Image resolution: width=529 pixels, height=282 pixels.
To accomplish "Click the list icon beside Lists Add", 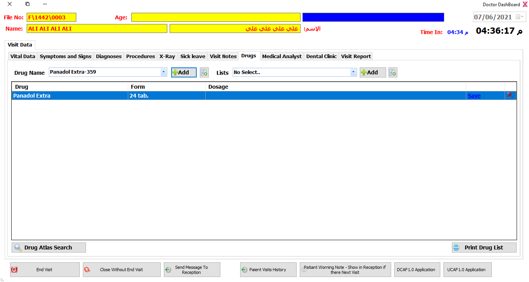I will click(x=393, y=72).
